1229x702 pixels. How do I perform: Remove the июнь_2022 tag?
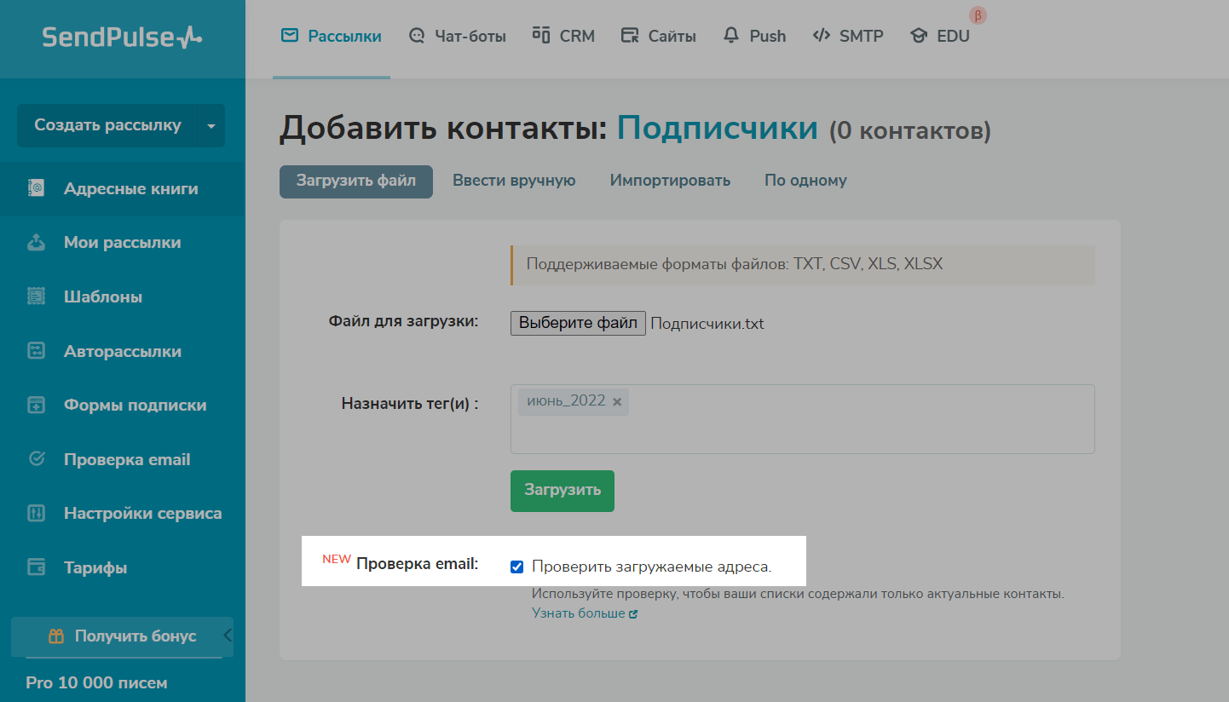pos(617,401)
